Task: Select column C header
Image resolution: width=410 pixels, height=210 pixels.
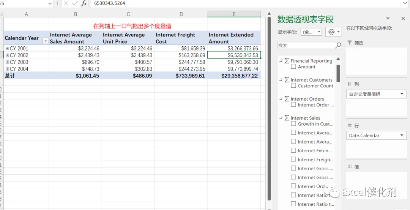Action: pos(128,14)
